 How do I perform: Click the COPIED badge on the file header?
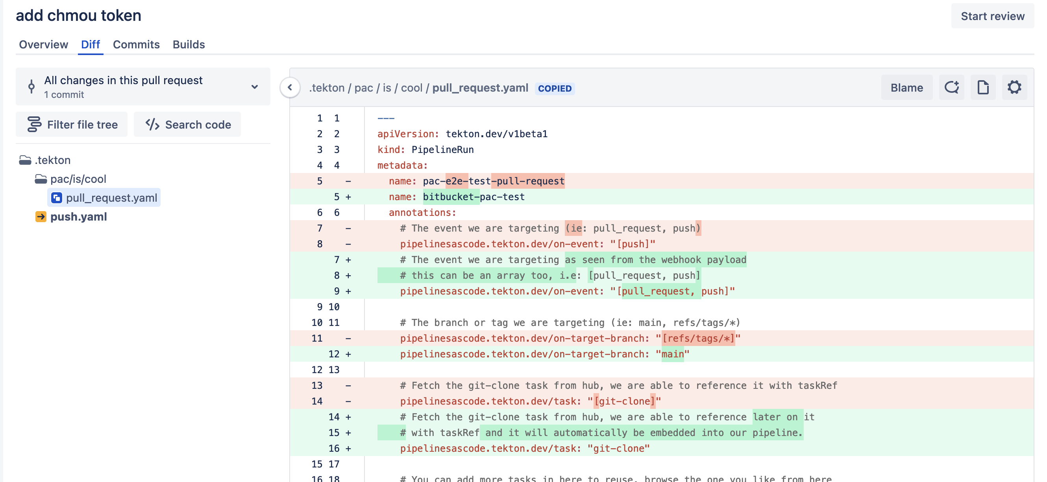[x=554, y=88]
